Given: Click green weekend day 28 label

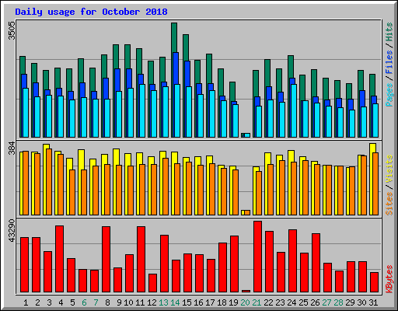Looking at the screenshot, I should coord(338,302).
